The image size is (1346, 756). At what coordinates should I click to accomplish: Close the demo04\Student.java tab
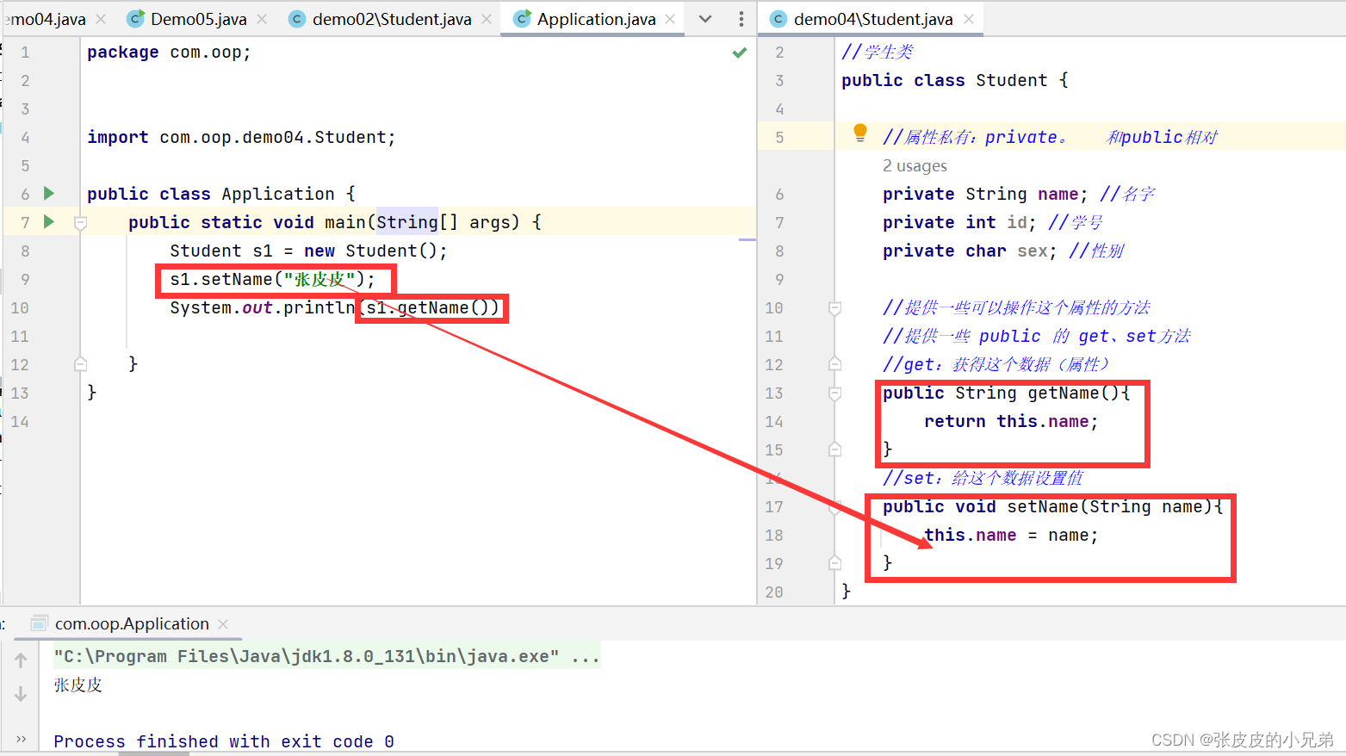(969, 19)
